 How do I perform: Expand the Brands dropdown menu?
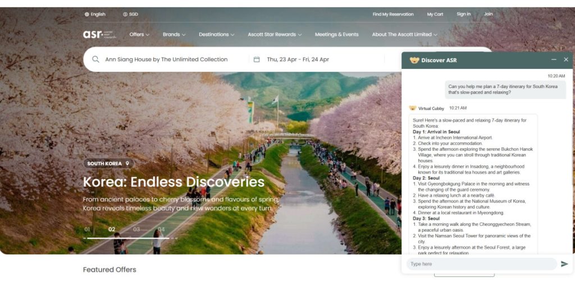click(174, 35)
